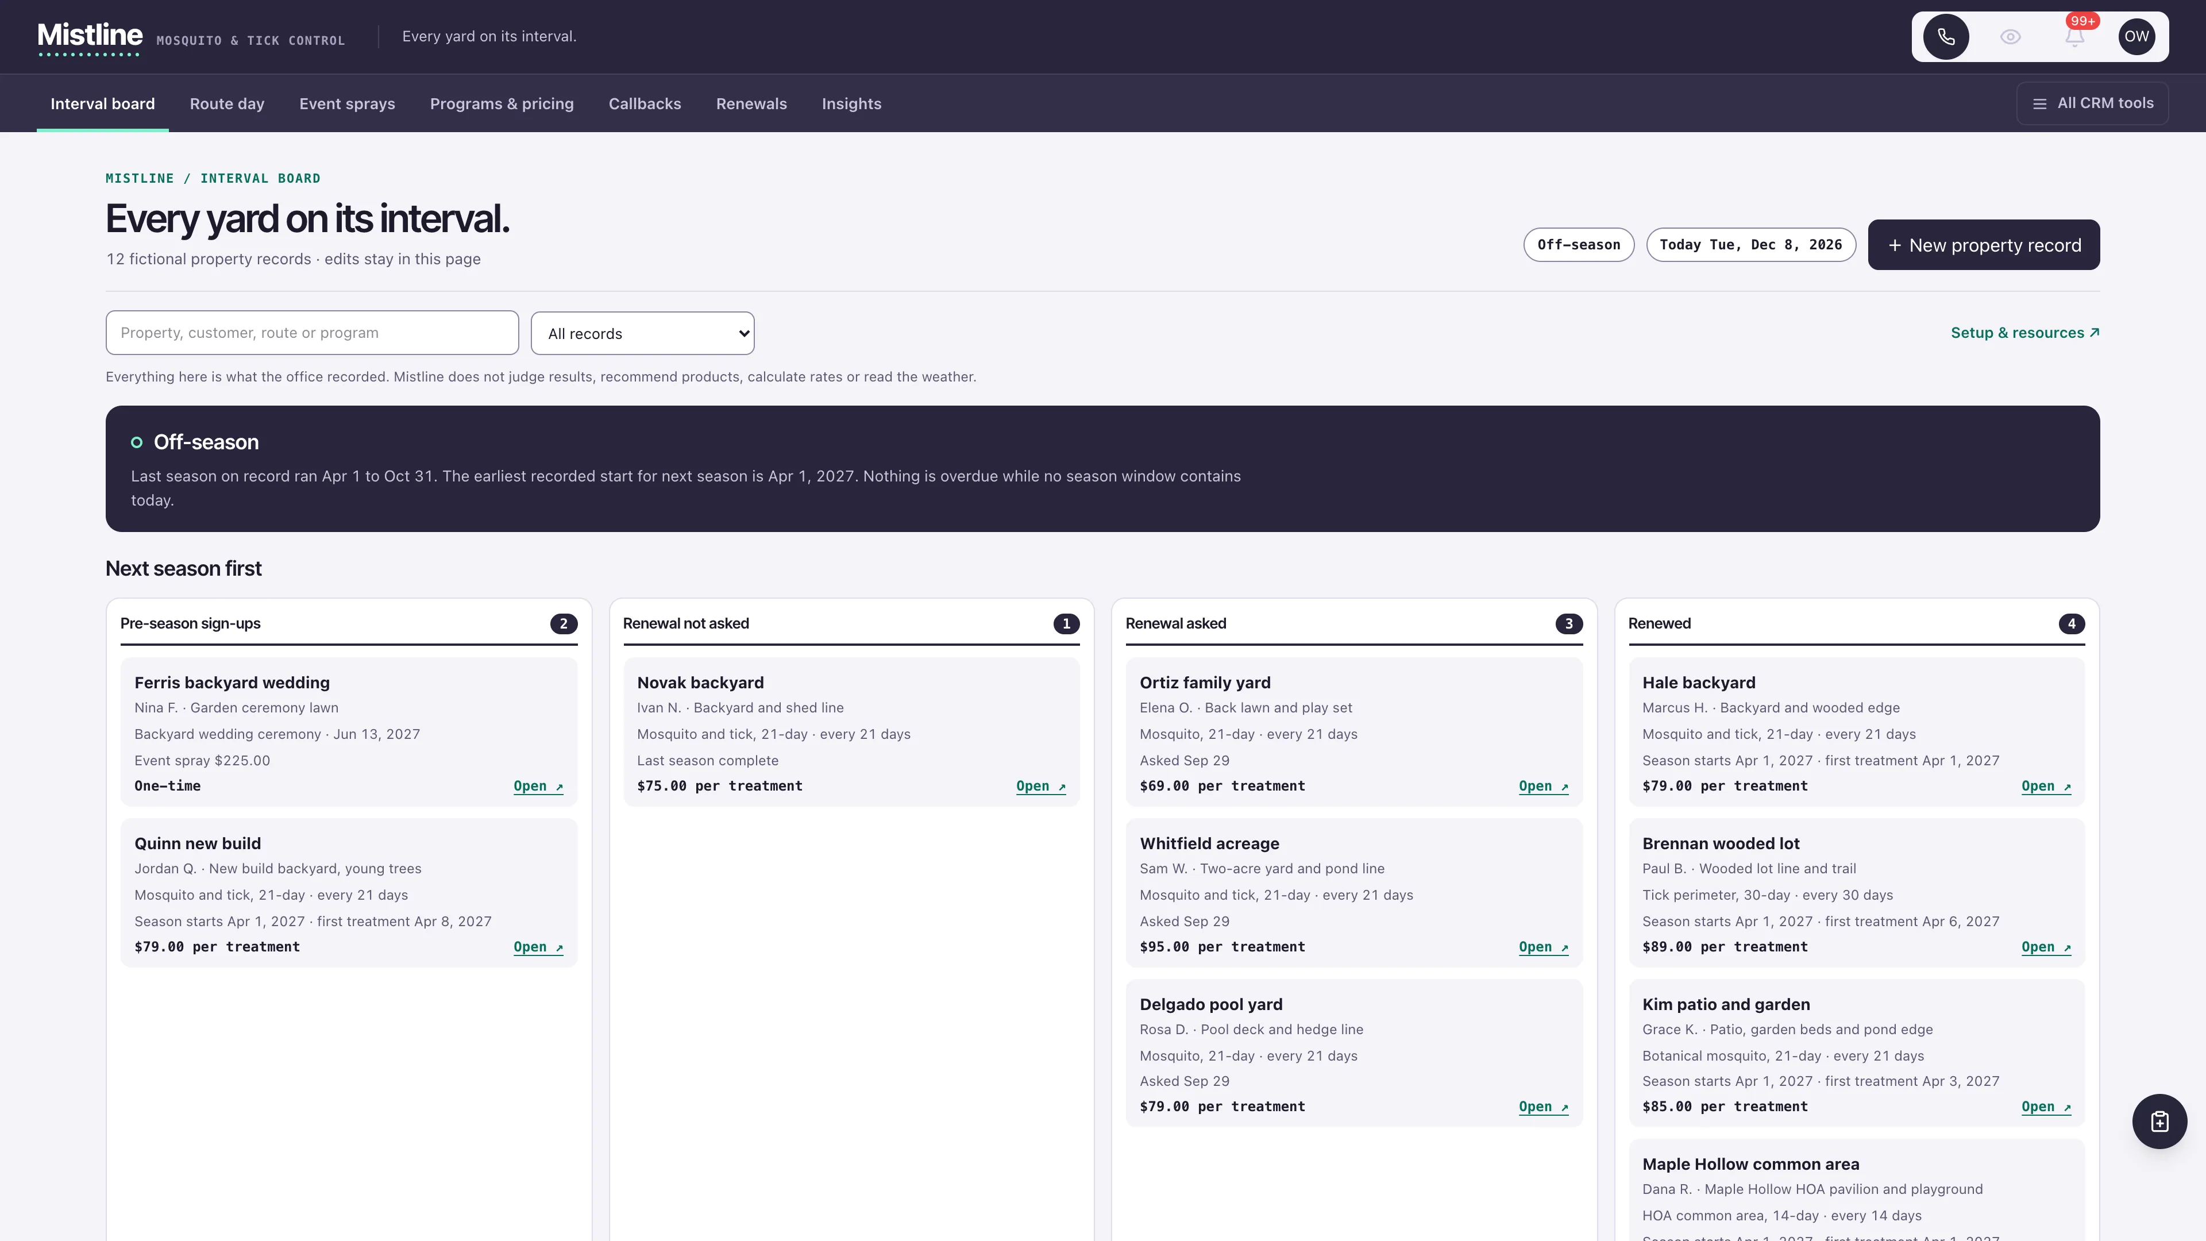Open the Whitfield acreage record
This screenshot has width=2206, height=1241.
[x=1543, y=947]
